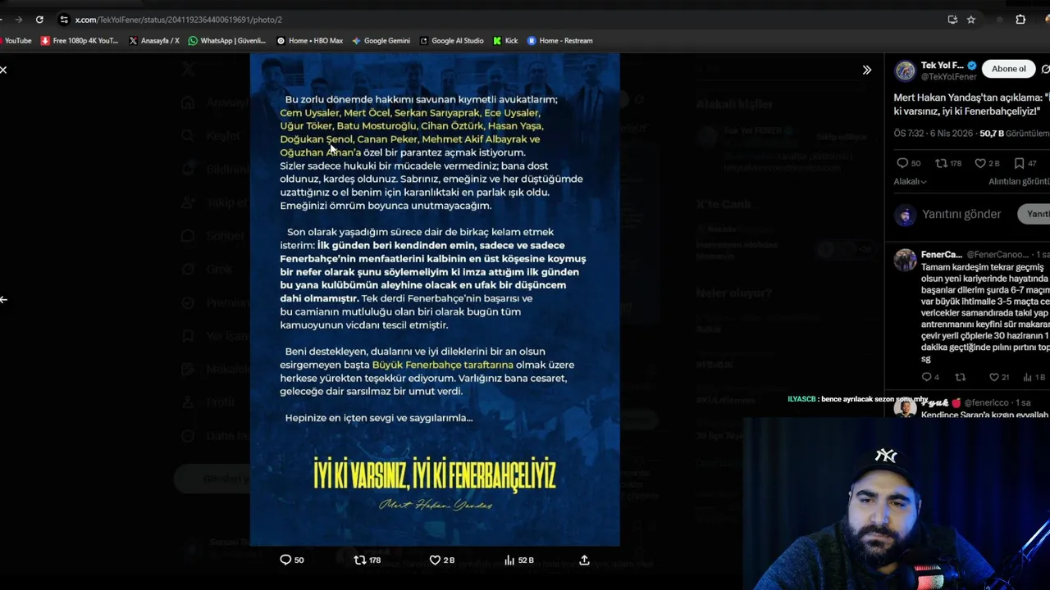
Task: View count icon on FenerCa... comment
Action: pos(1027,377)
